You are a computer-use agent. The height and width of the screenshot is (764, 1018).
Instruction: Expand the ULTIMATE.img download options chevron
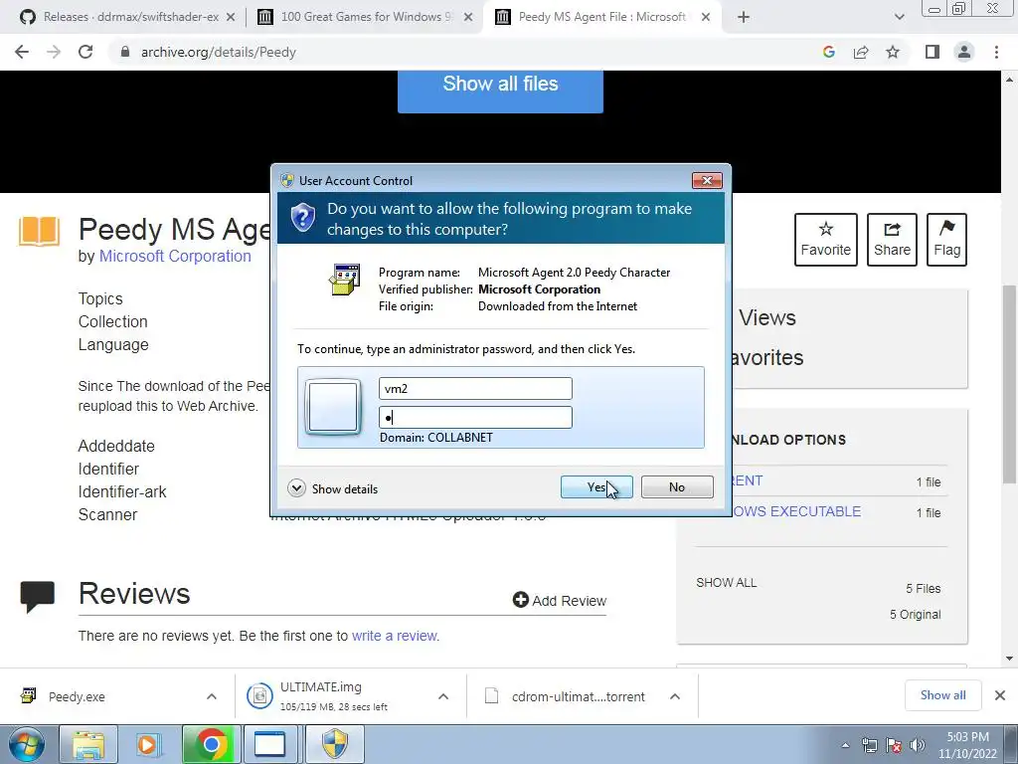(443, 696)
